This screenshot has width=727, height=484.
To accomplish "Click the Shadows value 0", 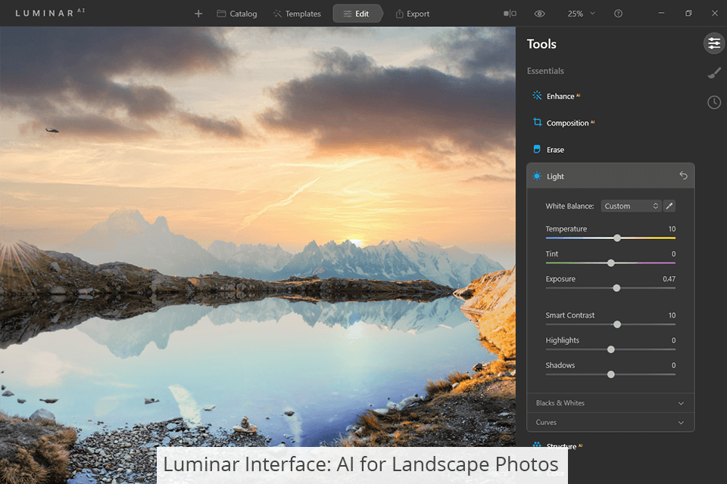I will pyautogui.click(x=674, y=365).
